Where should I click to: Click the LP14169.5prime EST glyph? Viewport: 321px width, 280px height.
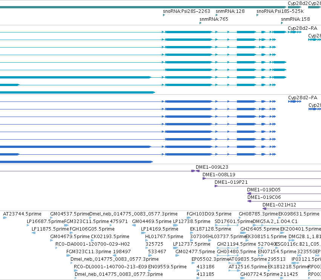click(143, 233)
